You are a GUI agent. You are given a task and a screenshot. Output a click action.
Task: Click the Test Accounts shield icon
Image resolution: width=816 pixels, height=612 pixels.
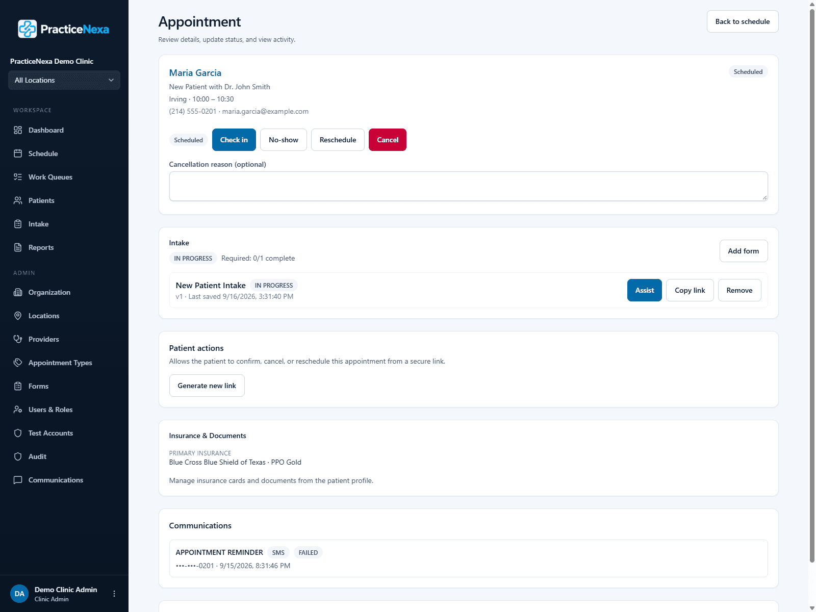[18, 433]
